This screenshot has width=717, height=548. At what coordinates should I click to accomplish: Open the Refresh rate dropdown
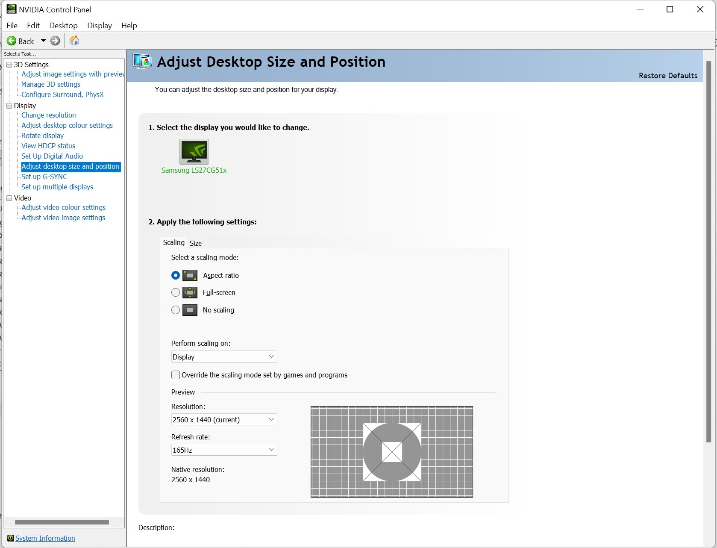point(224,450)
